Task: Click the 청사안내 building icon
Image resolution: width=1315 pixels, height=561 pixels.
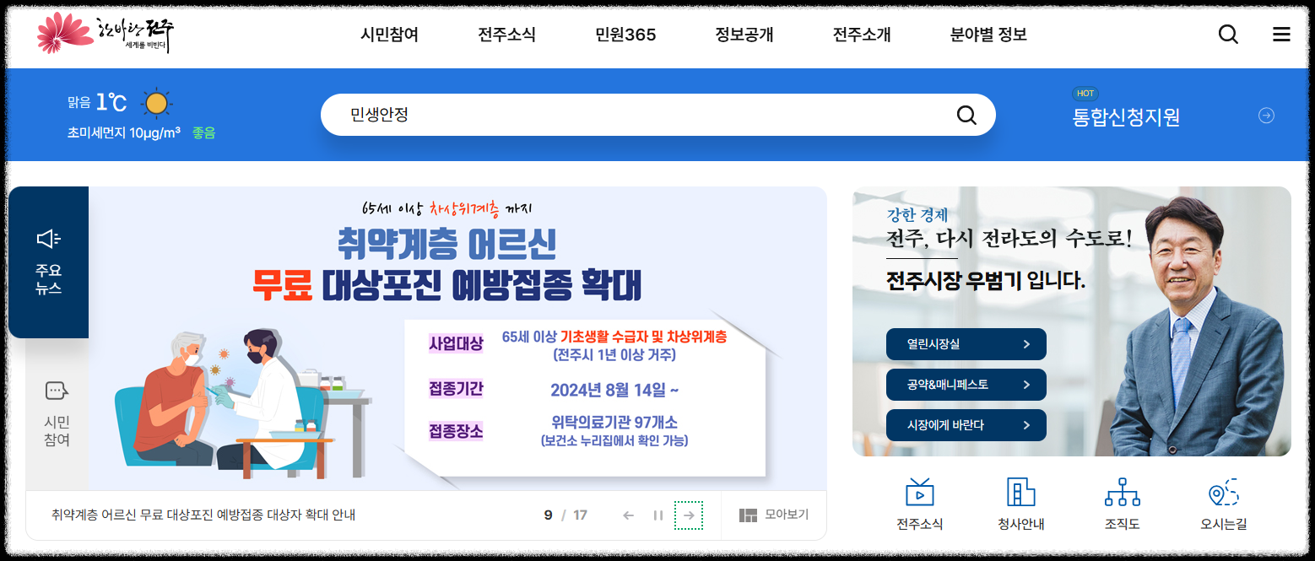Action: point(1020,498)
